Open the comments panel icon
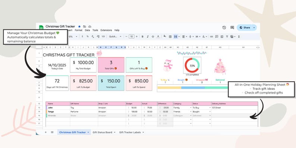 coord(232,28)
